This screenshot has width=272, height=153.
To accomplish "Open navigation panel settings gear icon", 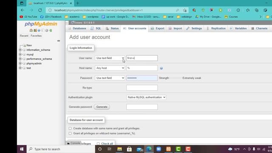I will pyautogui.click(x=47, y=30).
